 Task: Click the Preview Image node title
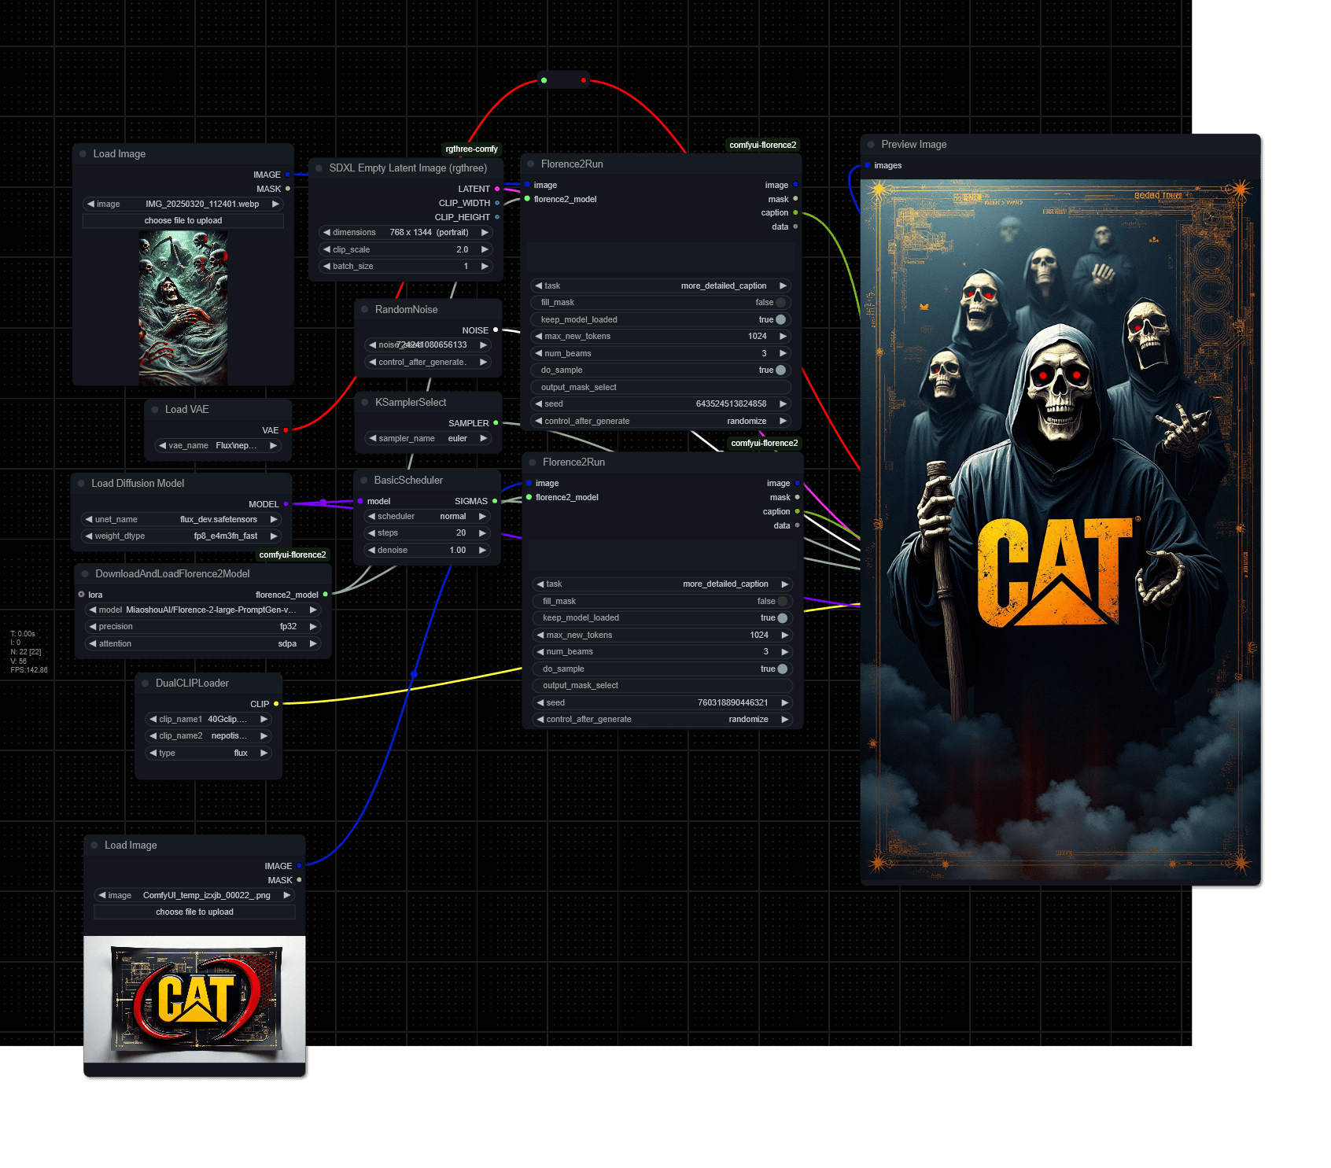(913, 145)
